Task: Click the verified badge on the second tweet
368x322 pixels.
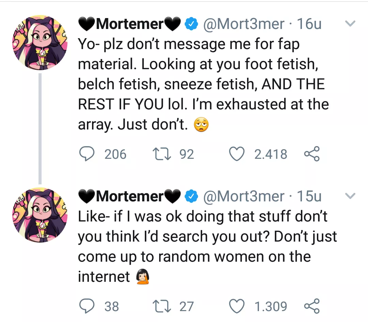Action: tap(191, 196)
